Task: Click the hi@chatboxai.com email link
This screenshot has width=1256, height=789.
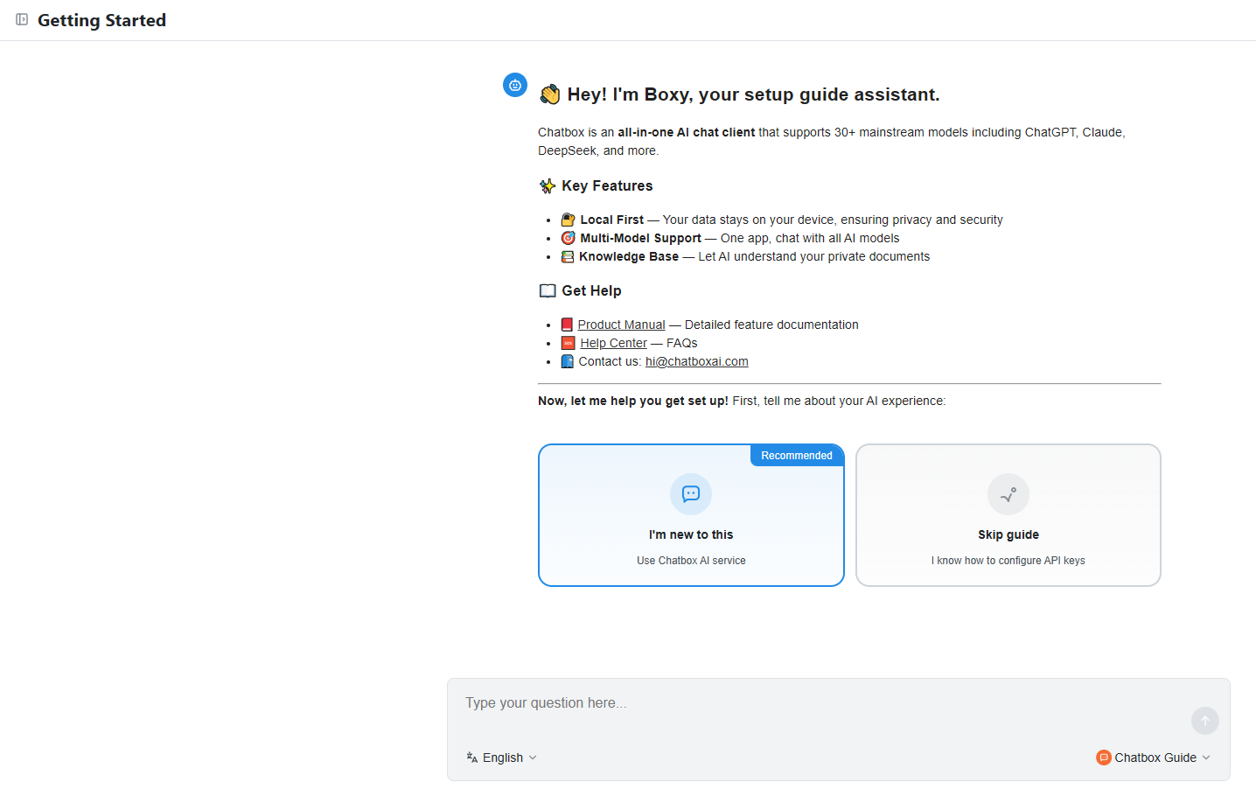Action: (x=697, y=361)
